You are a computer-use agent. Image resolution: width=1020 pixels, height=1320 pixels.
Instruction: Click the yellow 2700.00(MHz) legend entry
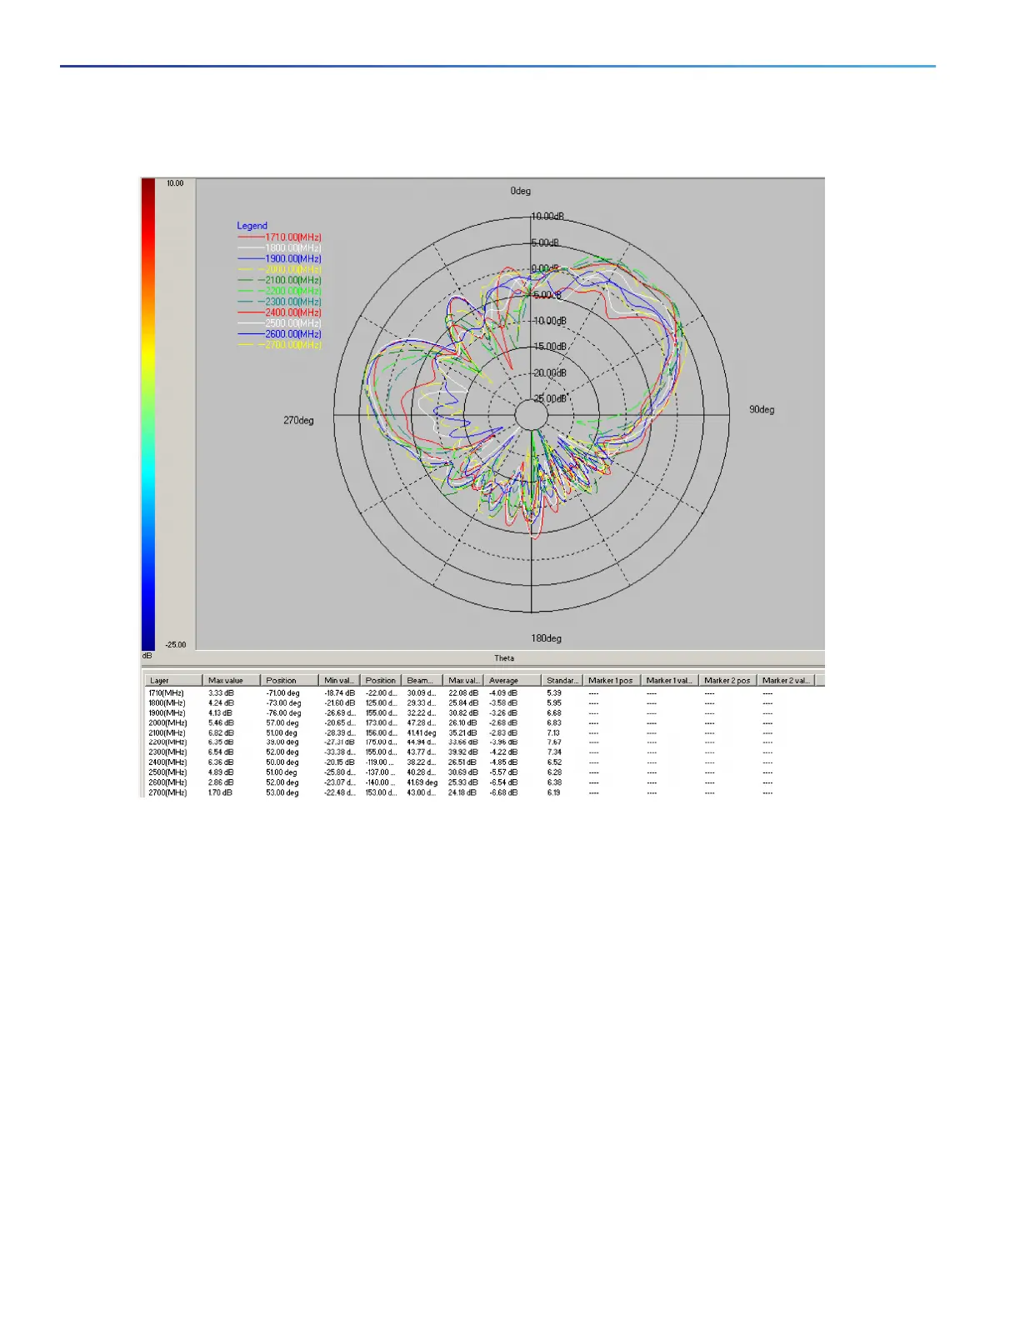click(x=280, y=345)
